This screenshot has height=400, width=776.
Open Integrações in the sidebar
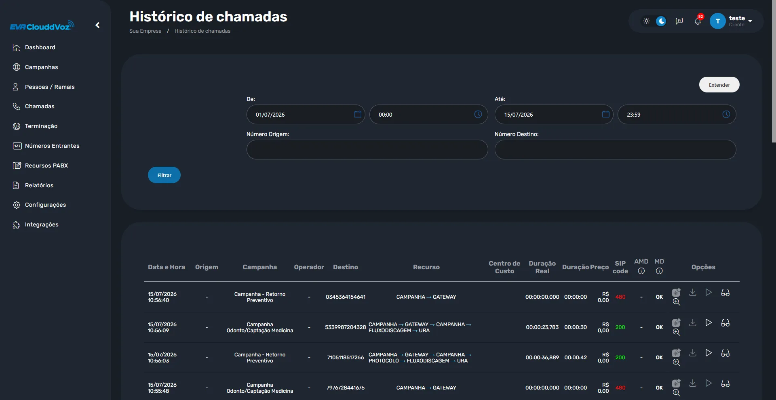(x=42, y=224)
